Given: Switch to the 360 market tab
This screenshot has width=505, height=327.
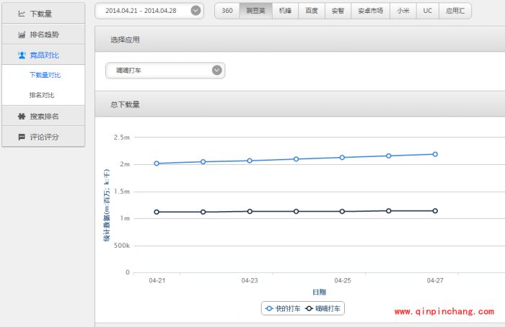Looking at the screenshot, I should pos(227,11).
